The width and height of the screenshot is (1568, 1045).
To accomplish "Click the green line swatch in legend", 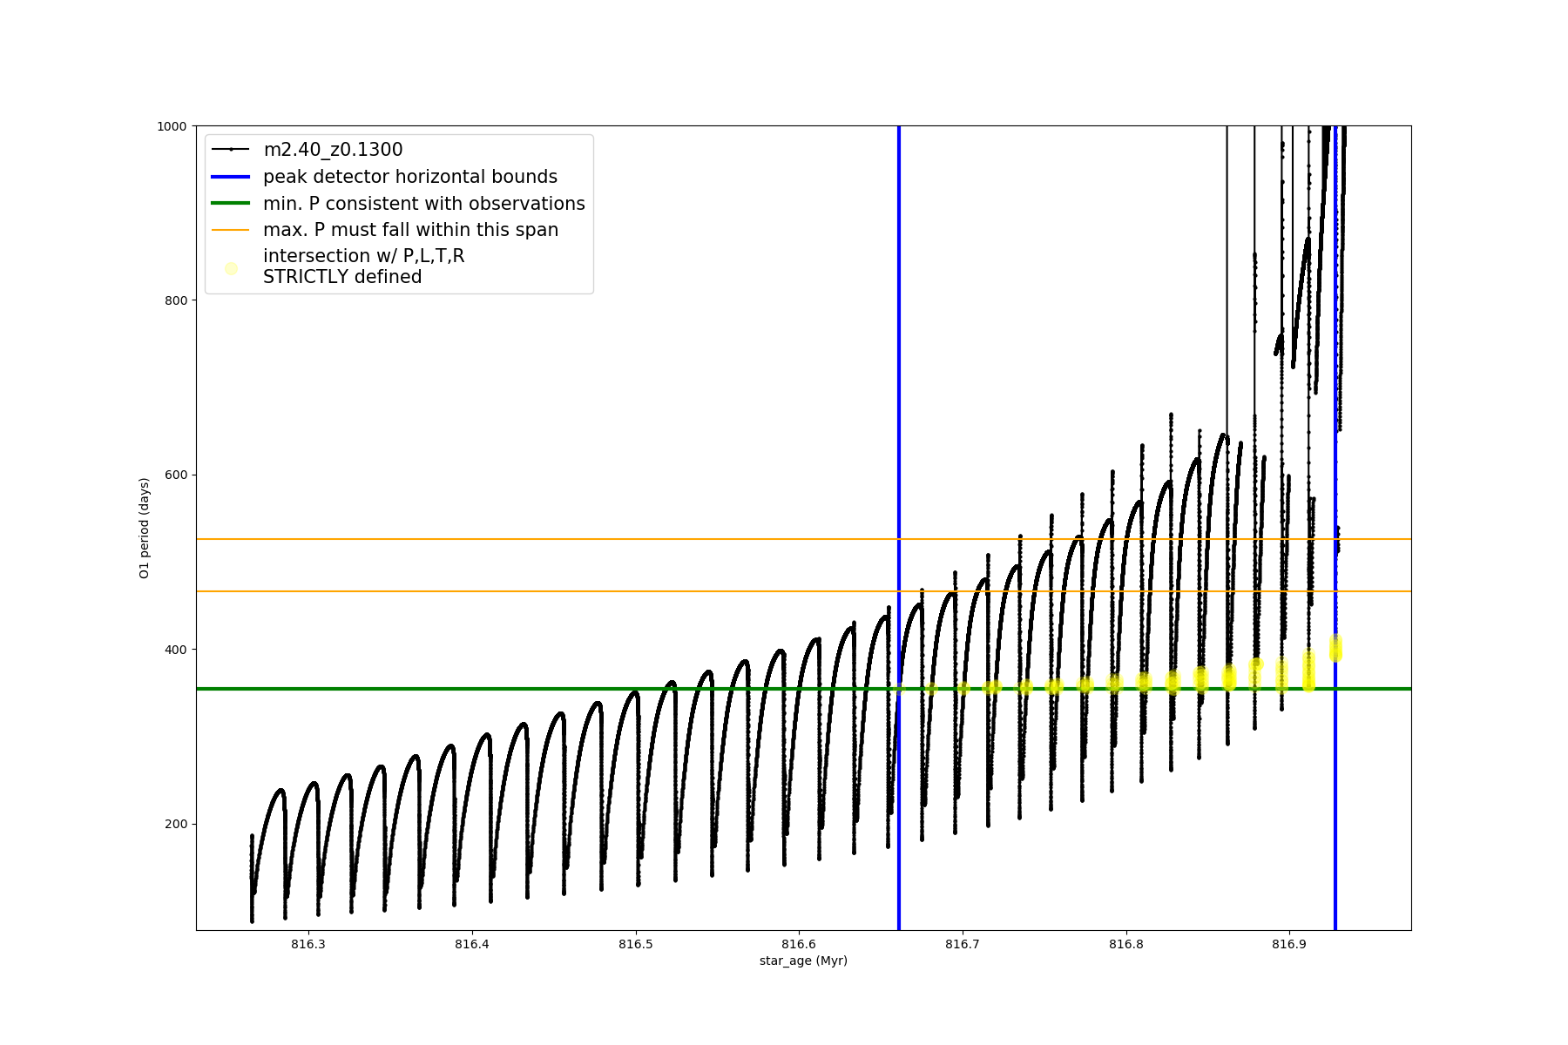I will click(x=231, y=203).
